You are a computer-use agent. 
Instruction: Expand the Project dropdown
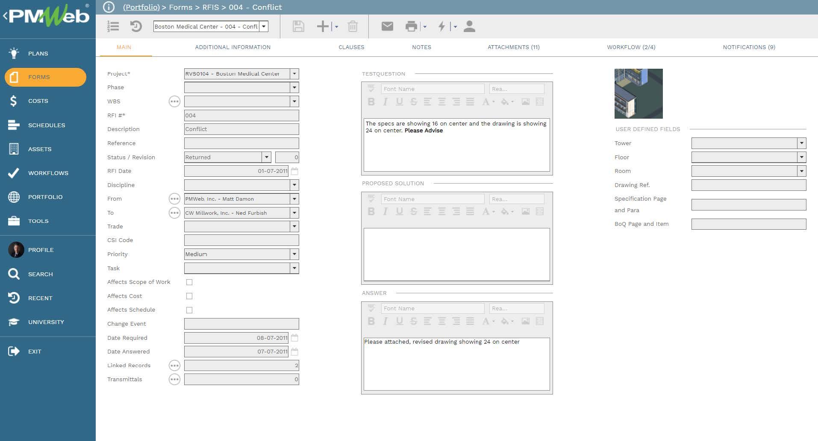[x=294, y=74]
